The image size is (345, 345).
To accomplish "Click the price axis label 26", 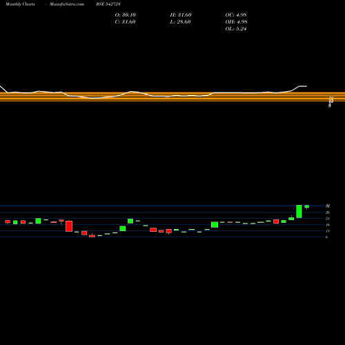I will pyautogui.click(x=328, y=213).
